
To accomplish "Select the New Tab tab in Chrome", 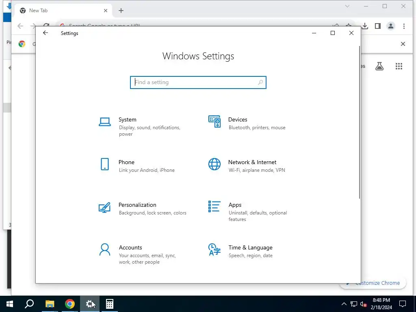I will (63, 11).
